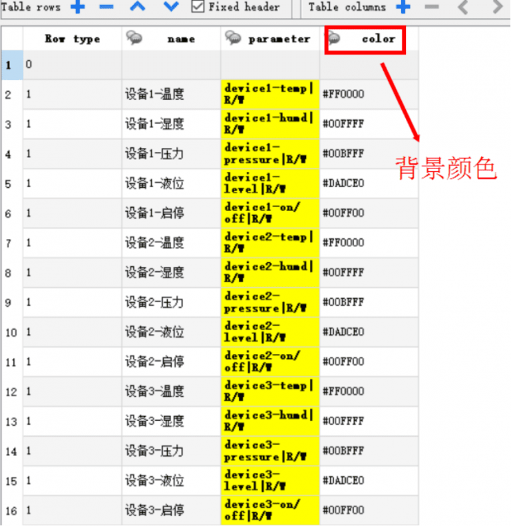Move column right with right chevron
Screen dimensions: 511x526
click(496, 7)
